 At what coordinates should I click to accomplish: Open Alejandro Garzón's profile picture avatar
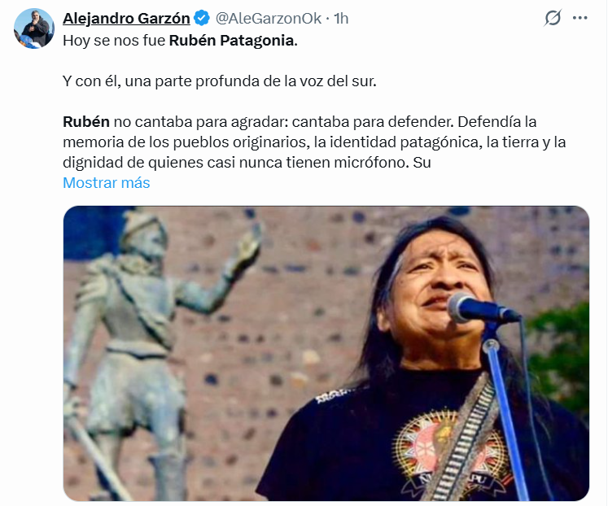34,28
